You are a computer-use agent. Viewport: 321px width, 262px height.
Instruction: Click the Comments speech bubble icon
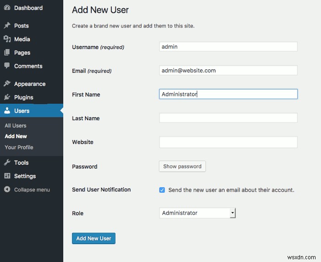7,66
